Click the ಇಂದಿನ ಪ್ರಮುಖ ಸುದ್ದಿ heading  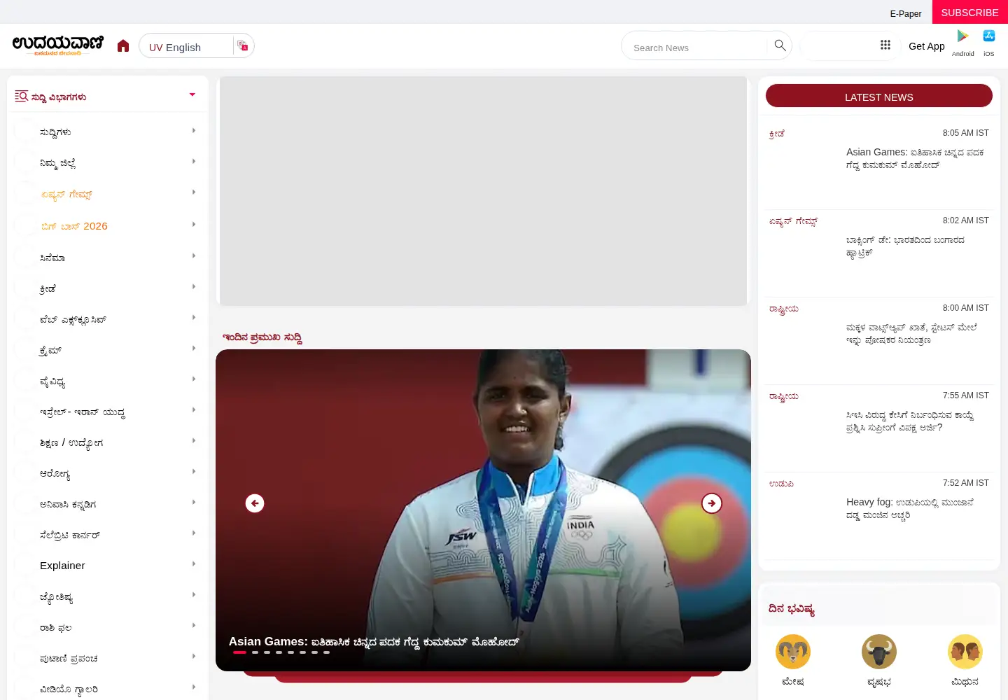(x=262, y=337)
